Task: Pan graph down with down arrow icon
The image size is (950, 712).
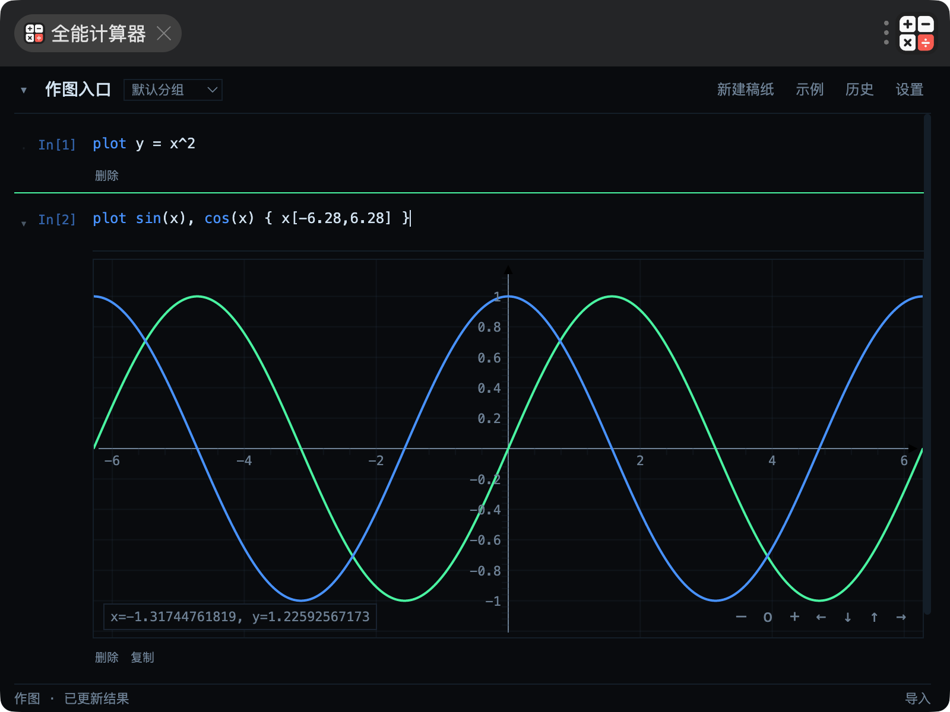Action: [848, 617]
